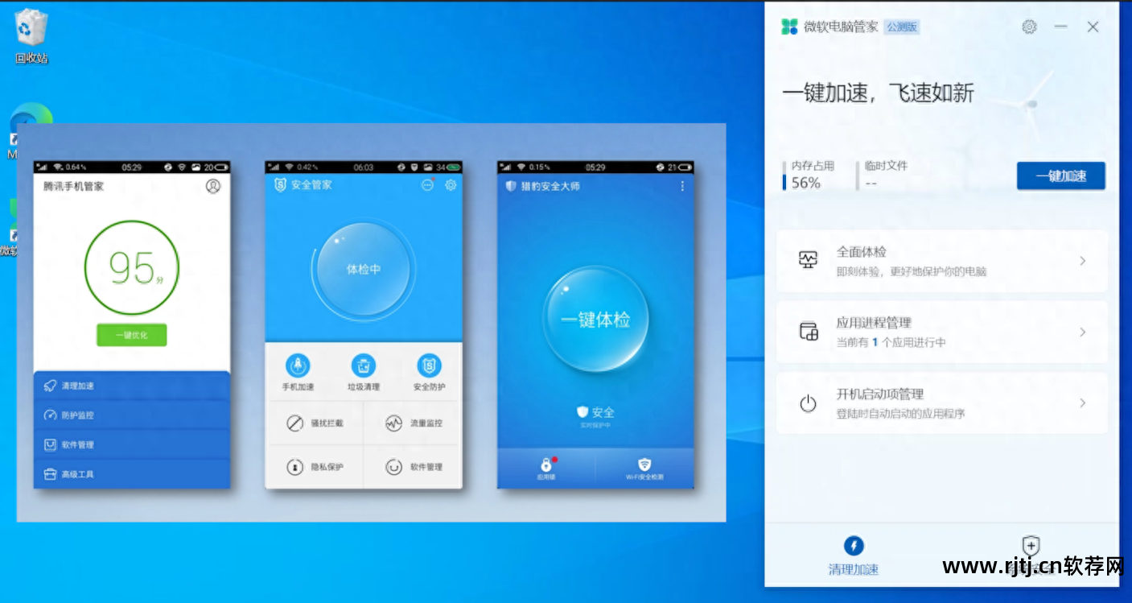Expand the 开机启动项管理 chevron
This screenshot has height=603, width=1132.
coord(1083,403)
